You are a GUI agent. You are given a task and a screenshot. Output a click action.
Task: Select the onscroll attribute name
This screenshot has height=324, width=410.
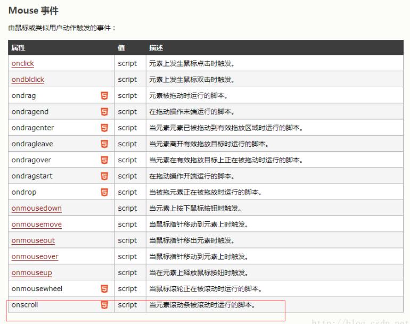point(24,305)
